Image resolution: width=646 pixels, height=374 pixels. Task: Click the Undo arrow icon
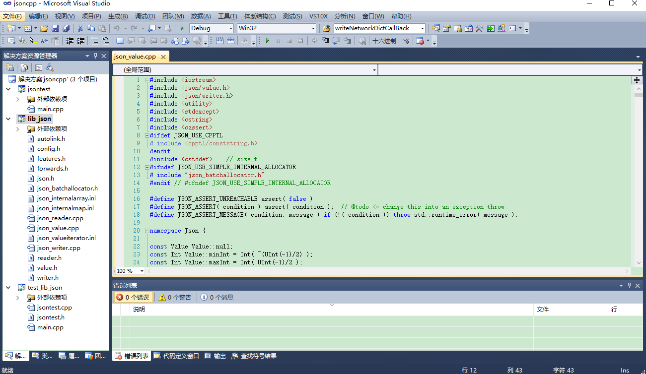(x=117, y=28)
